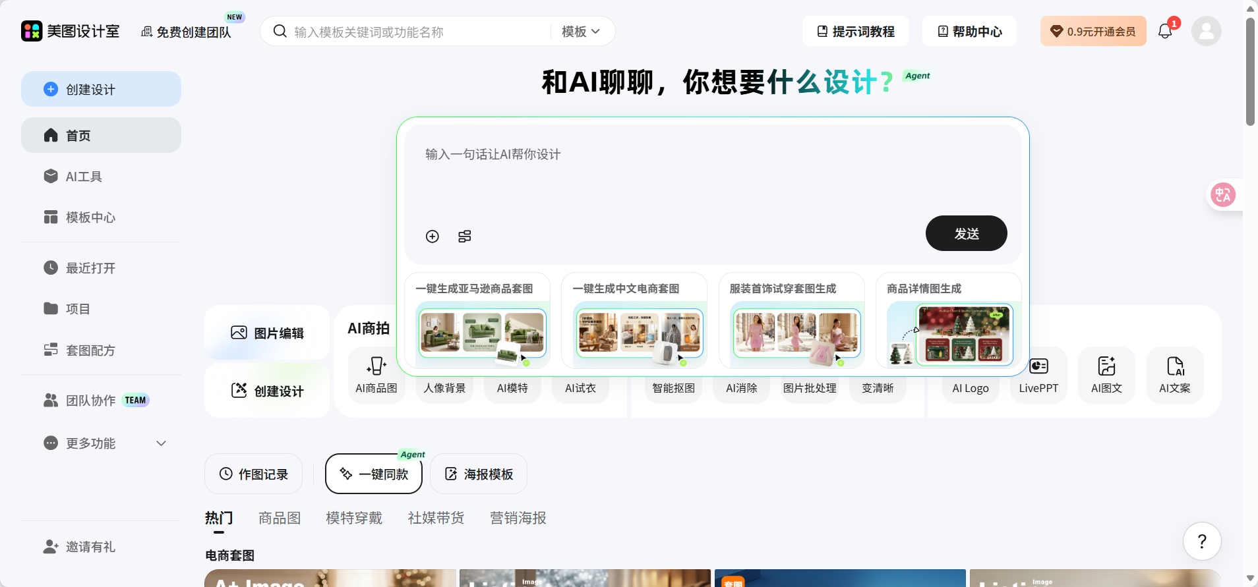Click the vertical page scrollbar
The height and width of the screenshot is (587, 1258).
click(1250, 72)
